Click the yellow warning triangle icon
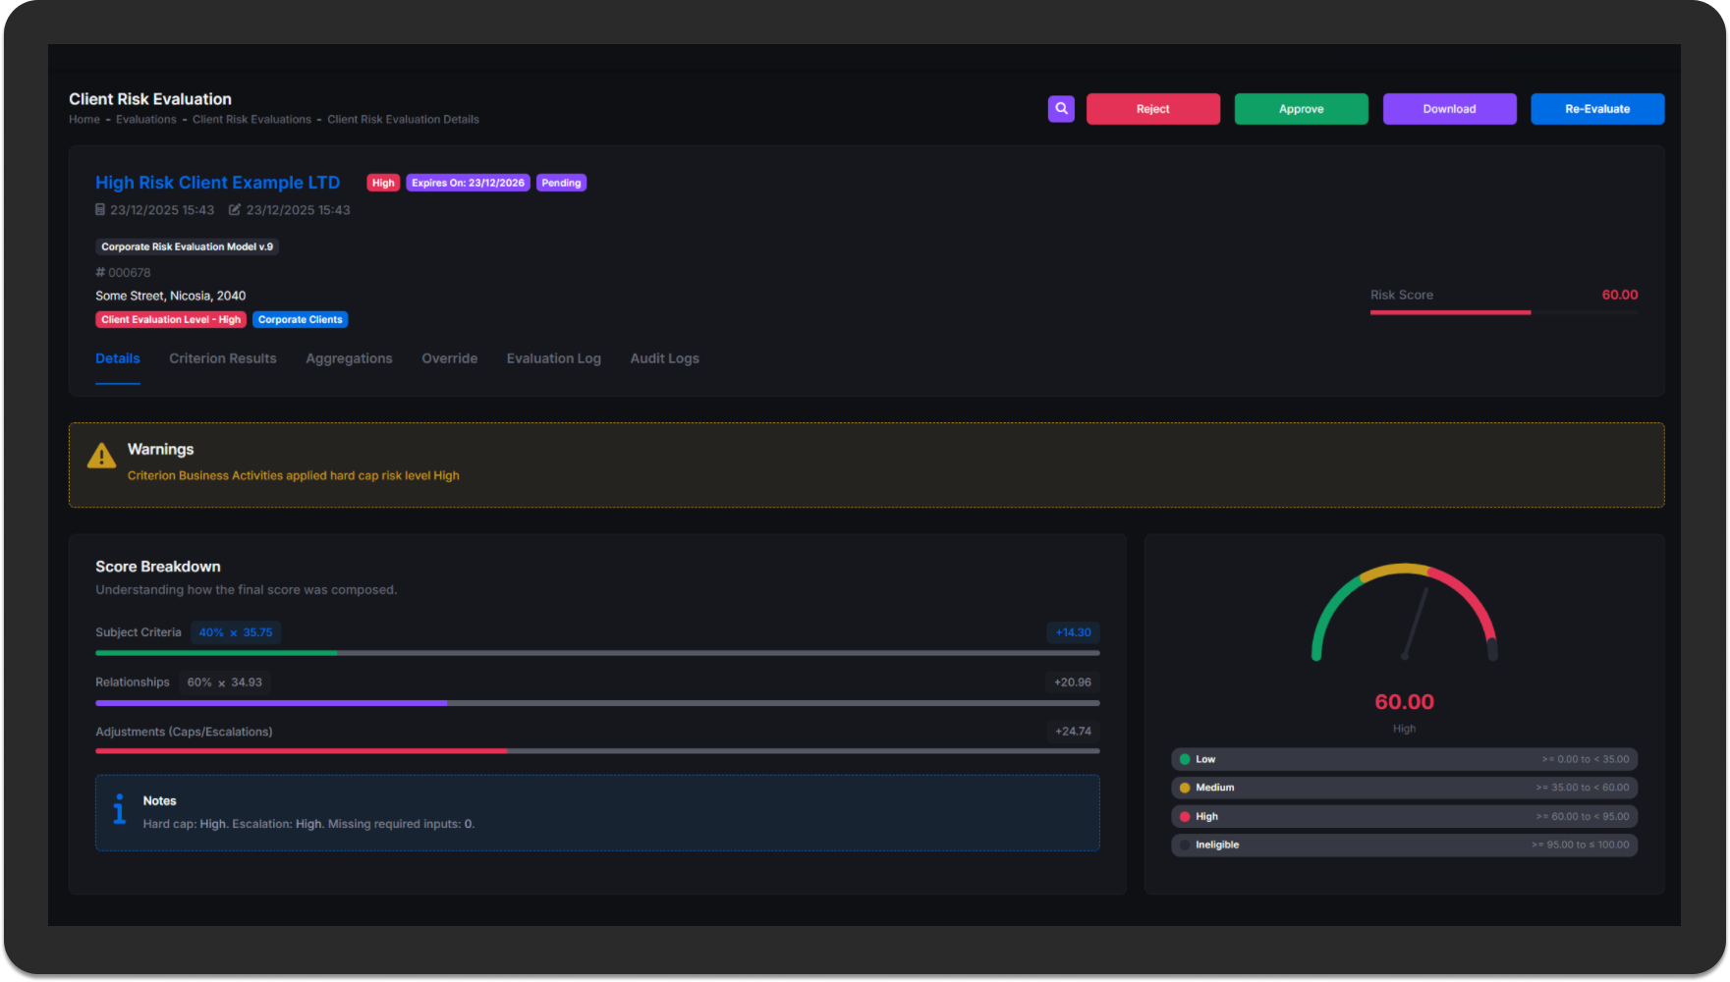This screenshot has height=982, width=1730. 101,456
